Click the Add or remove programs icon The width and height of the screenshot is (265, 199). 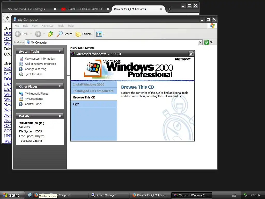(x=21, y=64)
